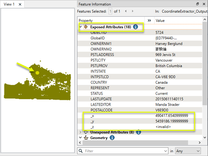Collapse the Exposed Attributes section
Image resolution: width=208 pixels, height=156 pixels.
80,27
